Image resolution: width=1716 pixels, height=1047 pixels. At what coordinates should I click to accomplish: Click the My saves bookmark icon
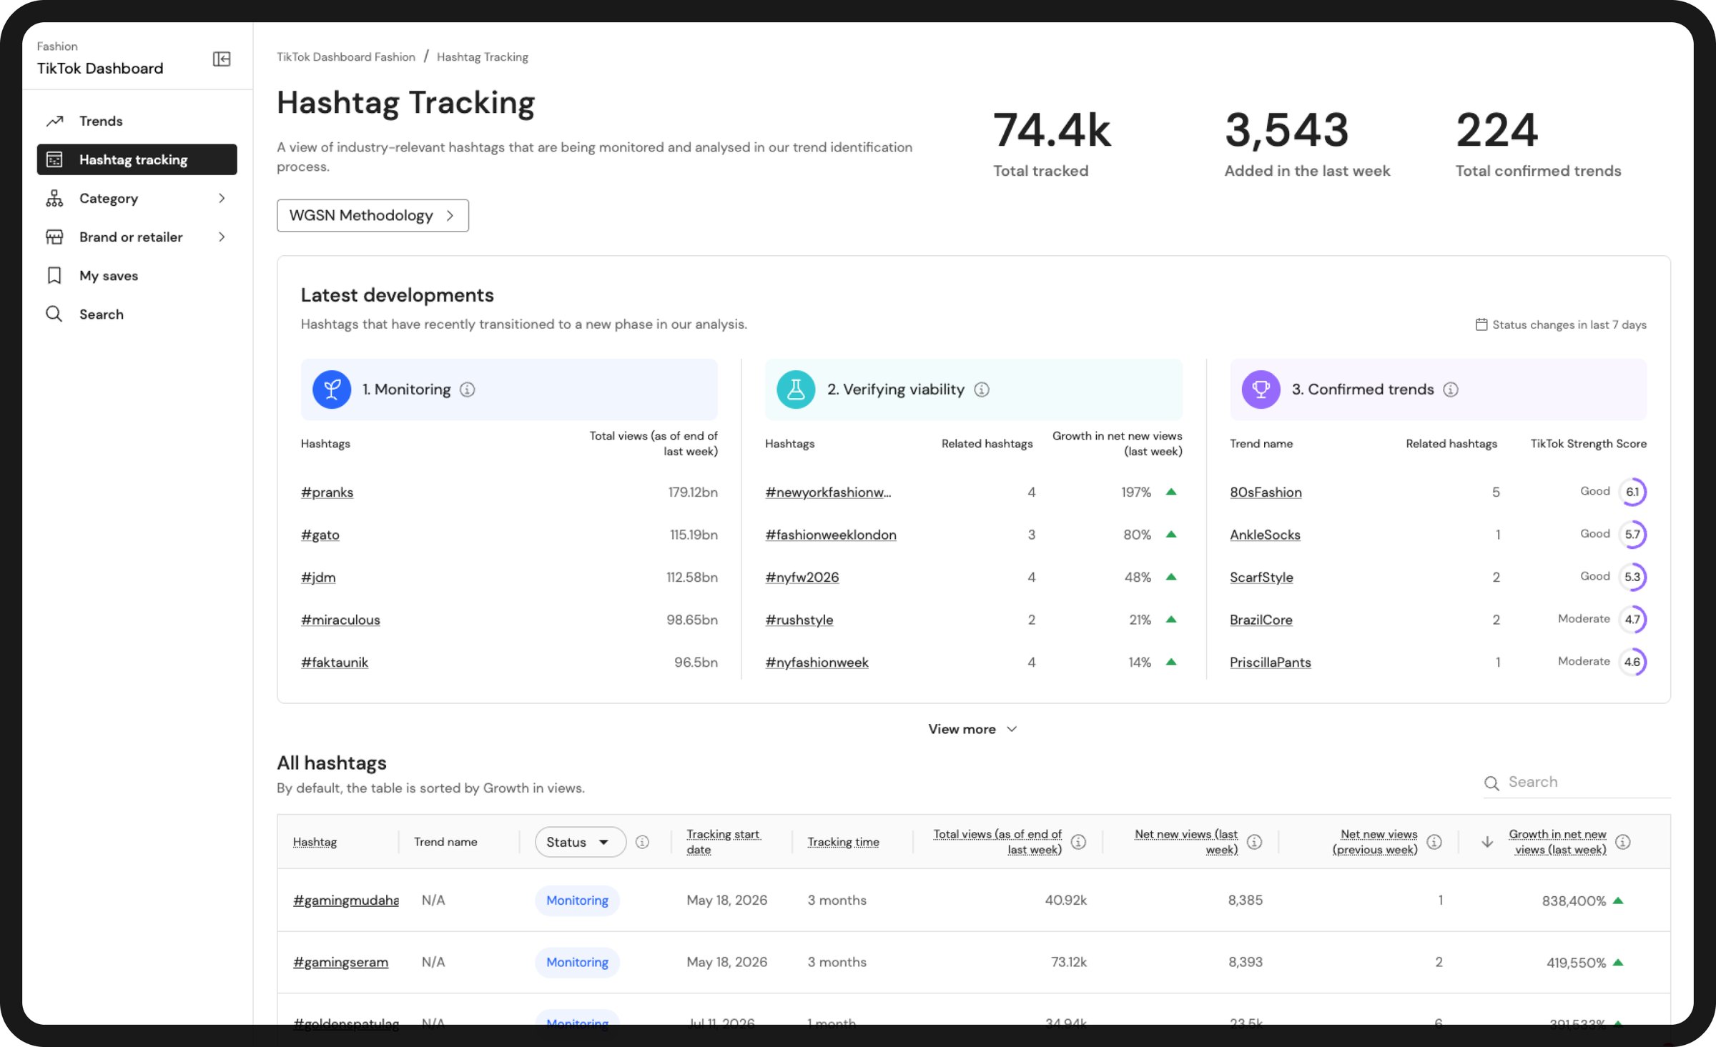click(x=54, y=275)
